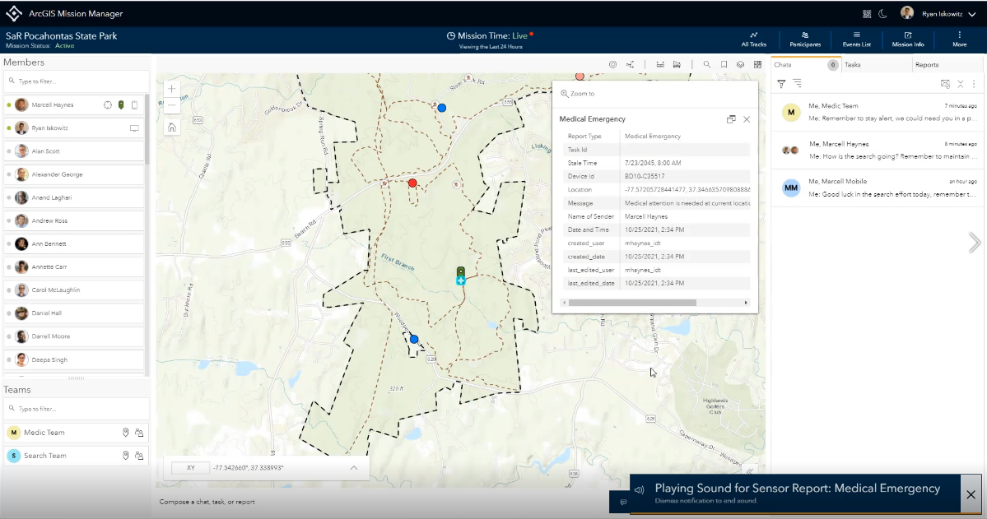Dismiss the Medical Emergency sound notification
This screenshot has width=987, height=519.
[x=971, y=494]
